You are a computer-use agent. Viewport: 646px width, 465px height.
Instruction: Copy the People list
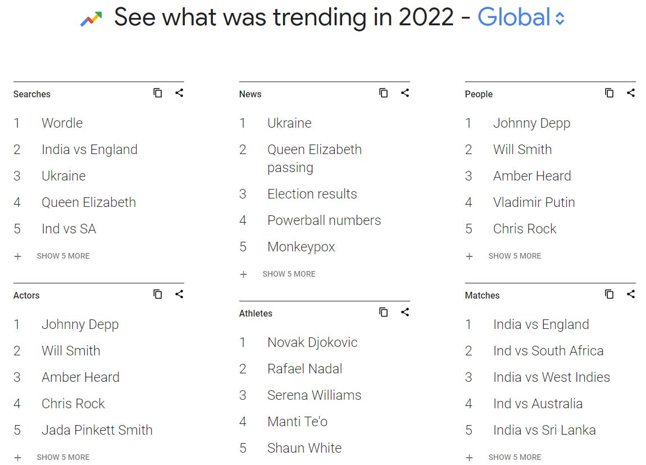click(x=609, y=93)
